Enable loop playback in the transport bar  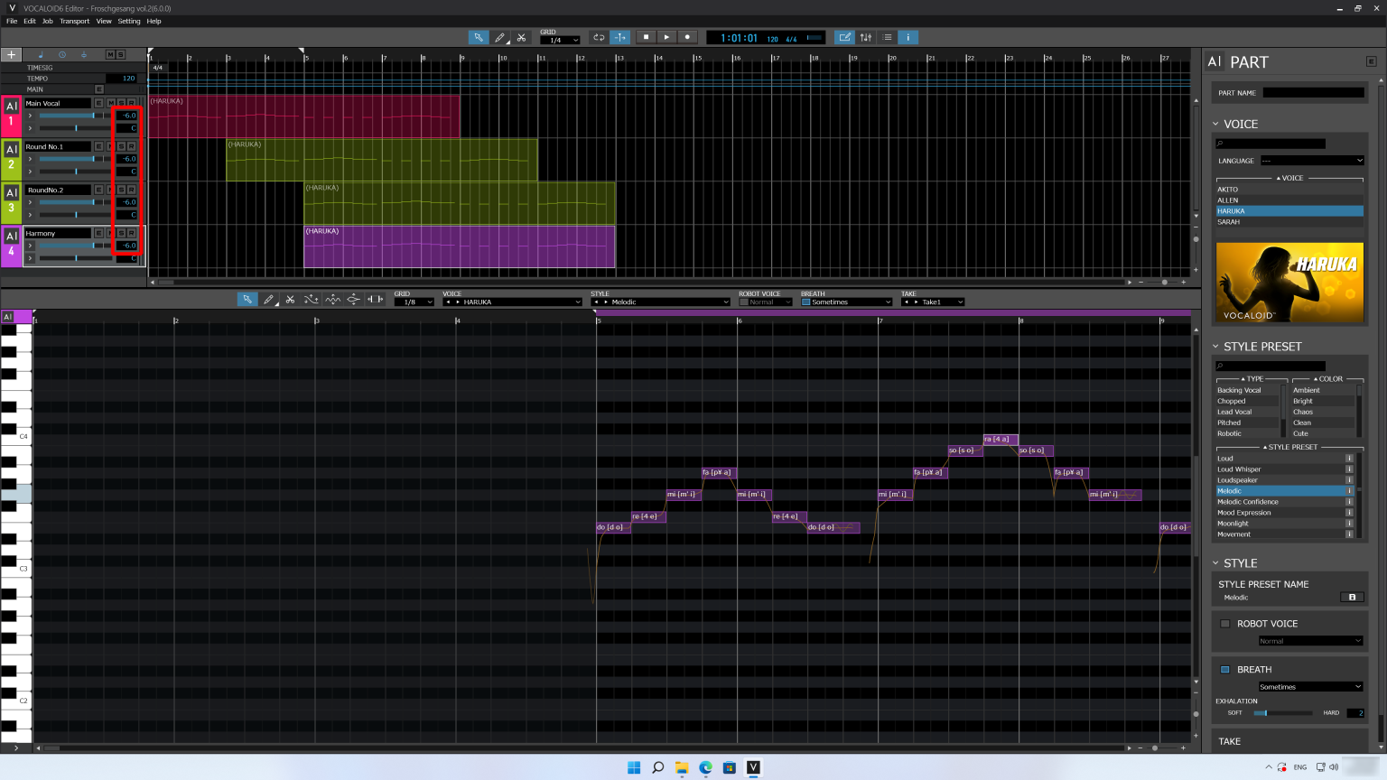[x=599, y=37]
